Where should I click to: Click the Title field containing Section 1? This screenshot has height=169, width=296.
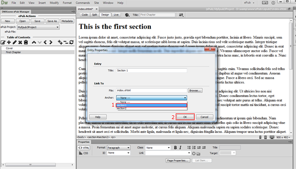151,71
